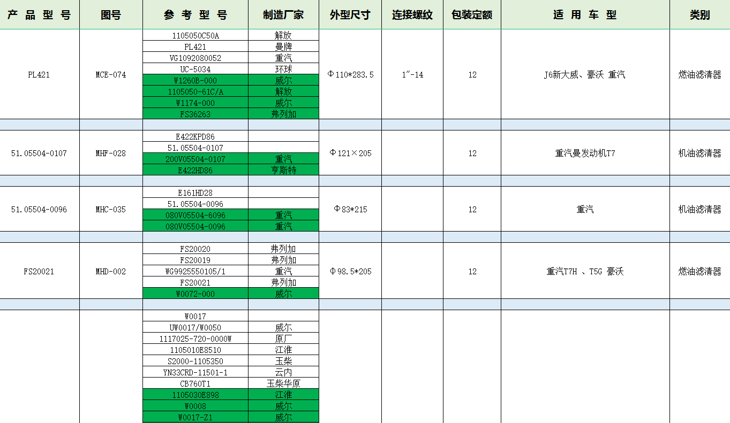
Task: Select the 适用车型 column header
Action: tap(585, 15)
